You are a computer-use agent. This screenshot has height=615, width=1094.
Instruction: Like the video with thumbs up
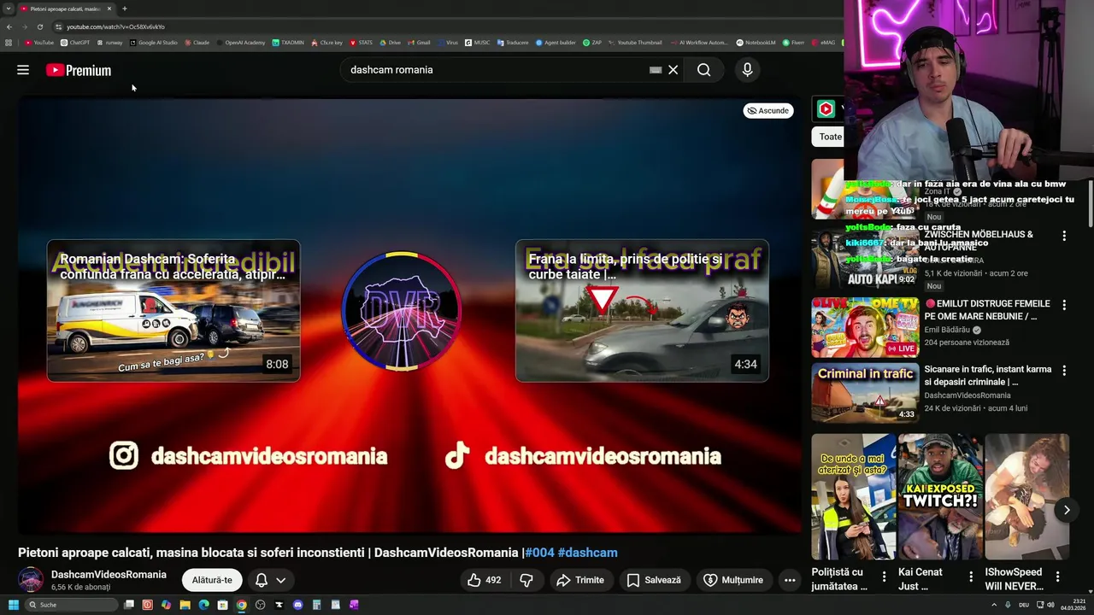pyautogui.click(x=484, y=580)
